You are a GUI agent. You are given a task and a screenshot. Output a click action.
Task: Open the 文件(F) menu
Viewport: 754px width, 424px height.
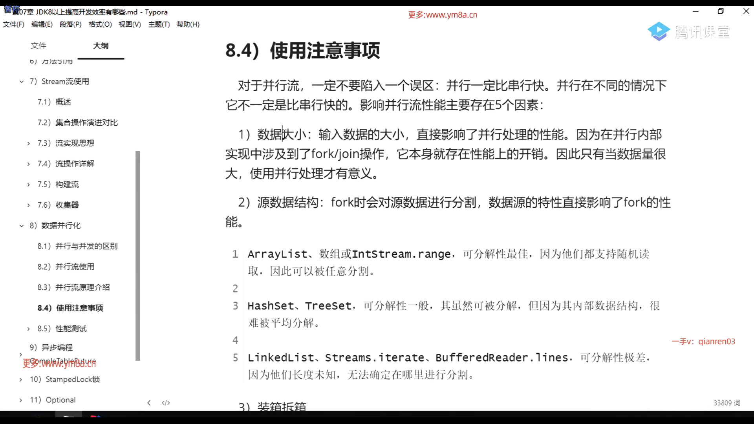click(x=14, y=24)
